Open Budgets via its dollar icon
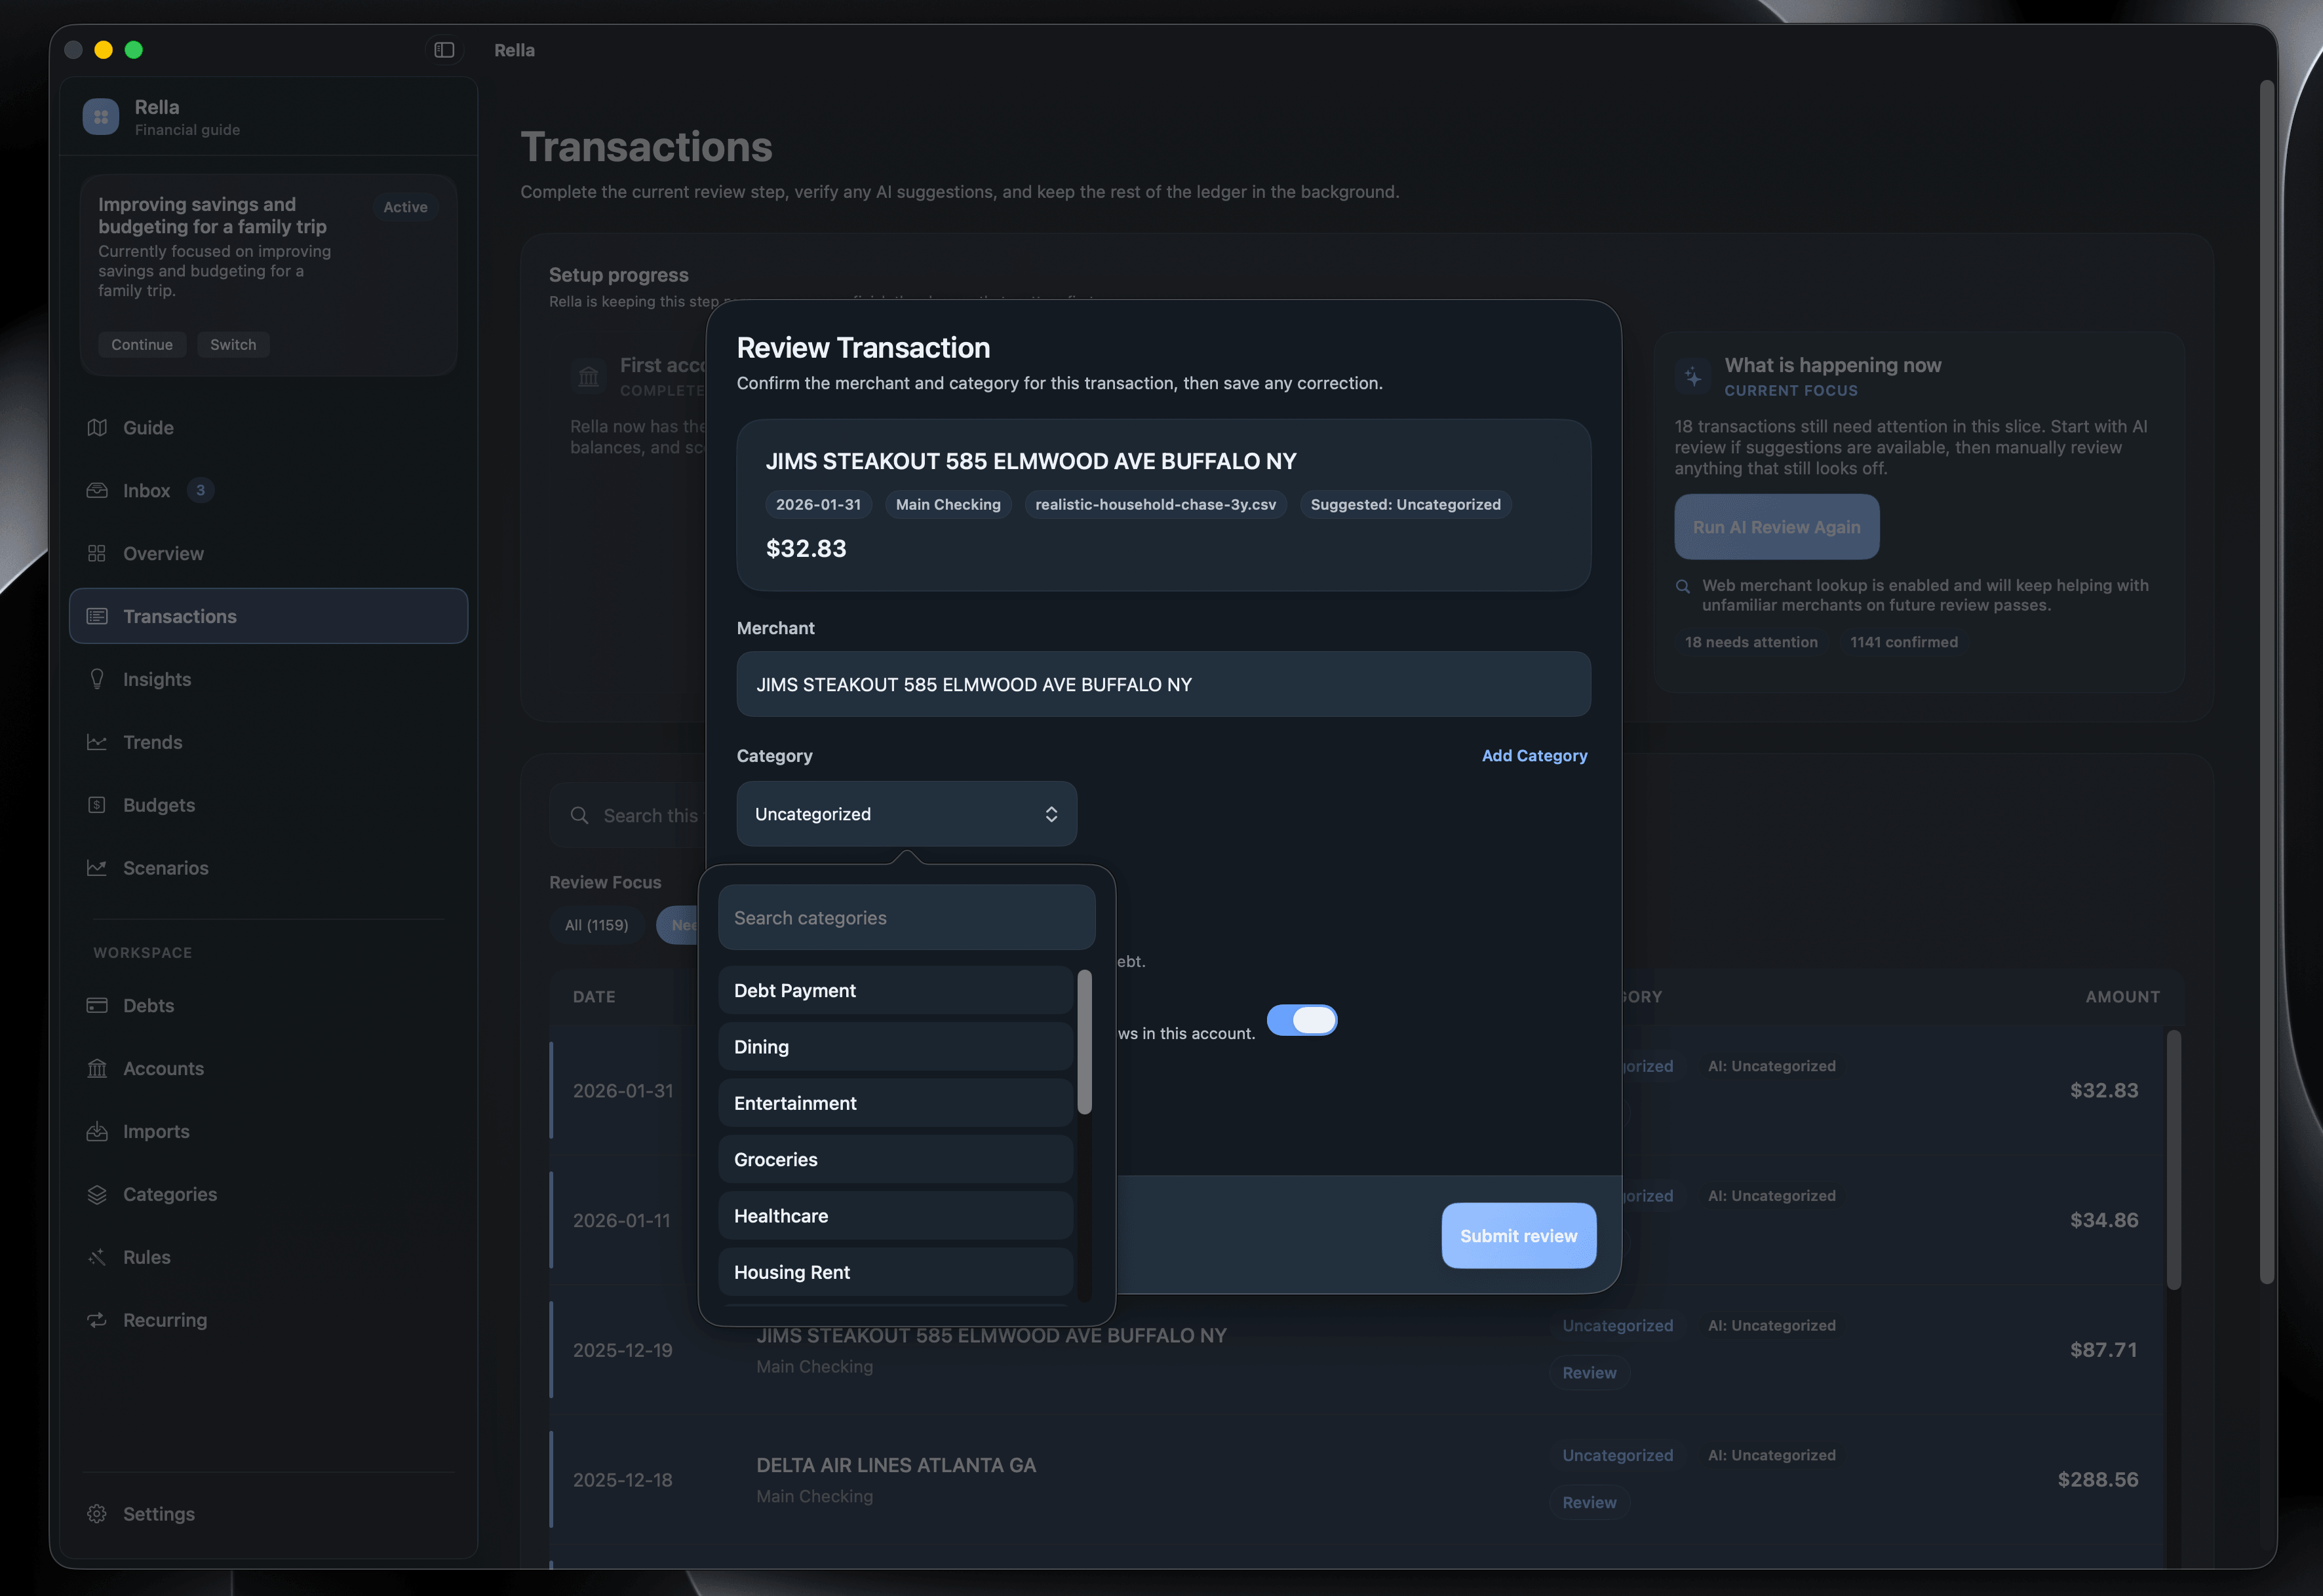2323x1596 pixels. click(x=97, y=805)
